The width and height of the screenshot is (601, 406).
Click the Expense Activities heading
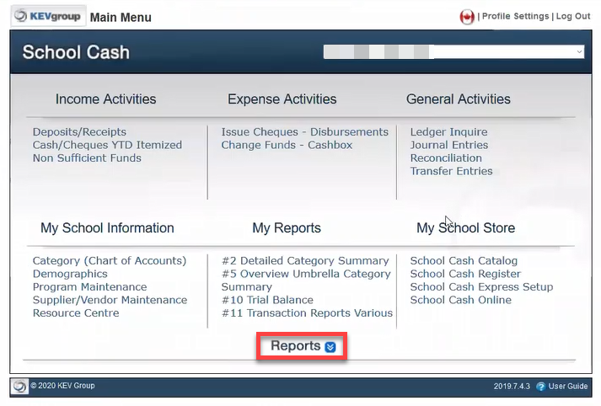[282, 99]
